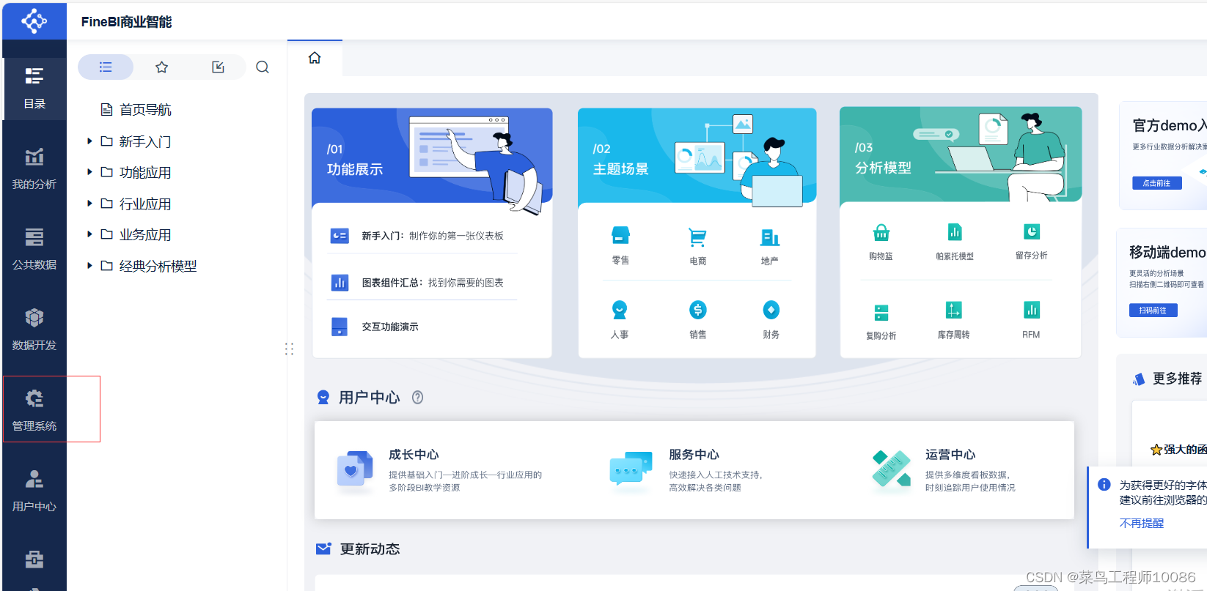The width and height of the screenshot is (1207, 591).
Task: Click the 更多推荐 heading
Action: coord(1177,379)
